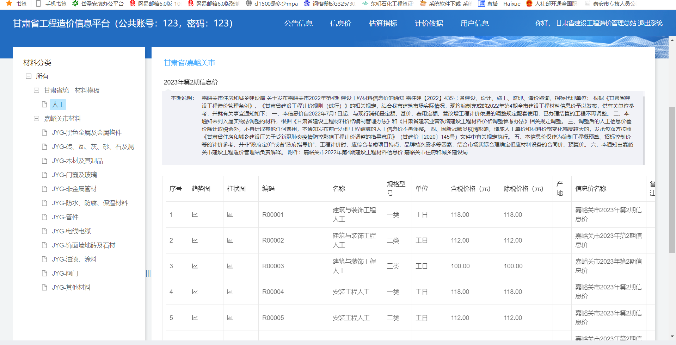The height and width of the screenshot is (345, 676).
Task: Select JYG-饰面墙地砖及石材 category
Action: 84,245
